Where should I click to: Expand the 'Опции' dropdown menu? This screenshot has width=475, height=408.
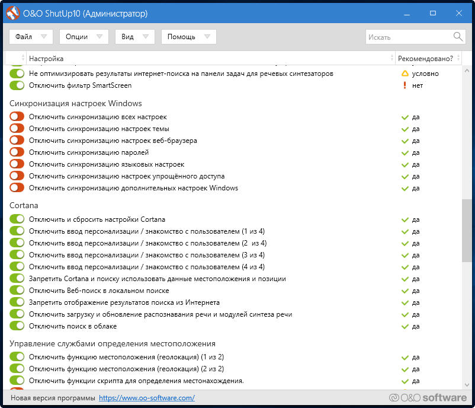[84, 37]
